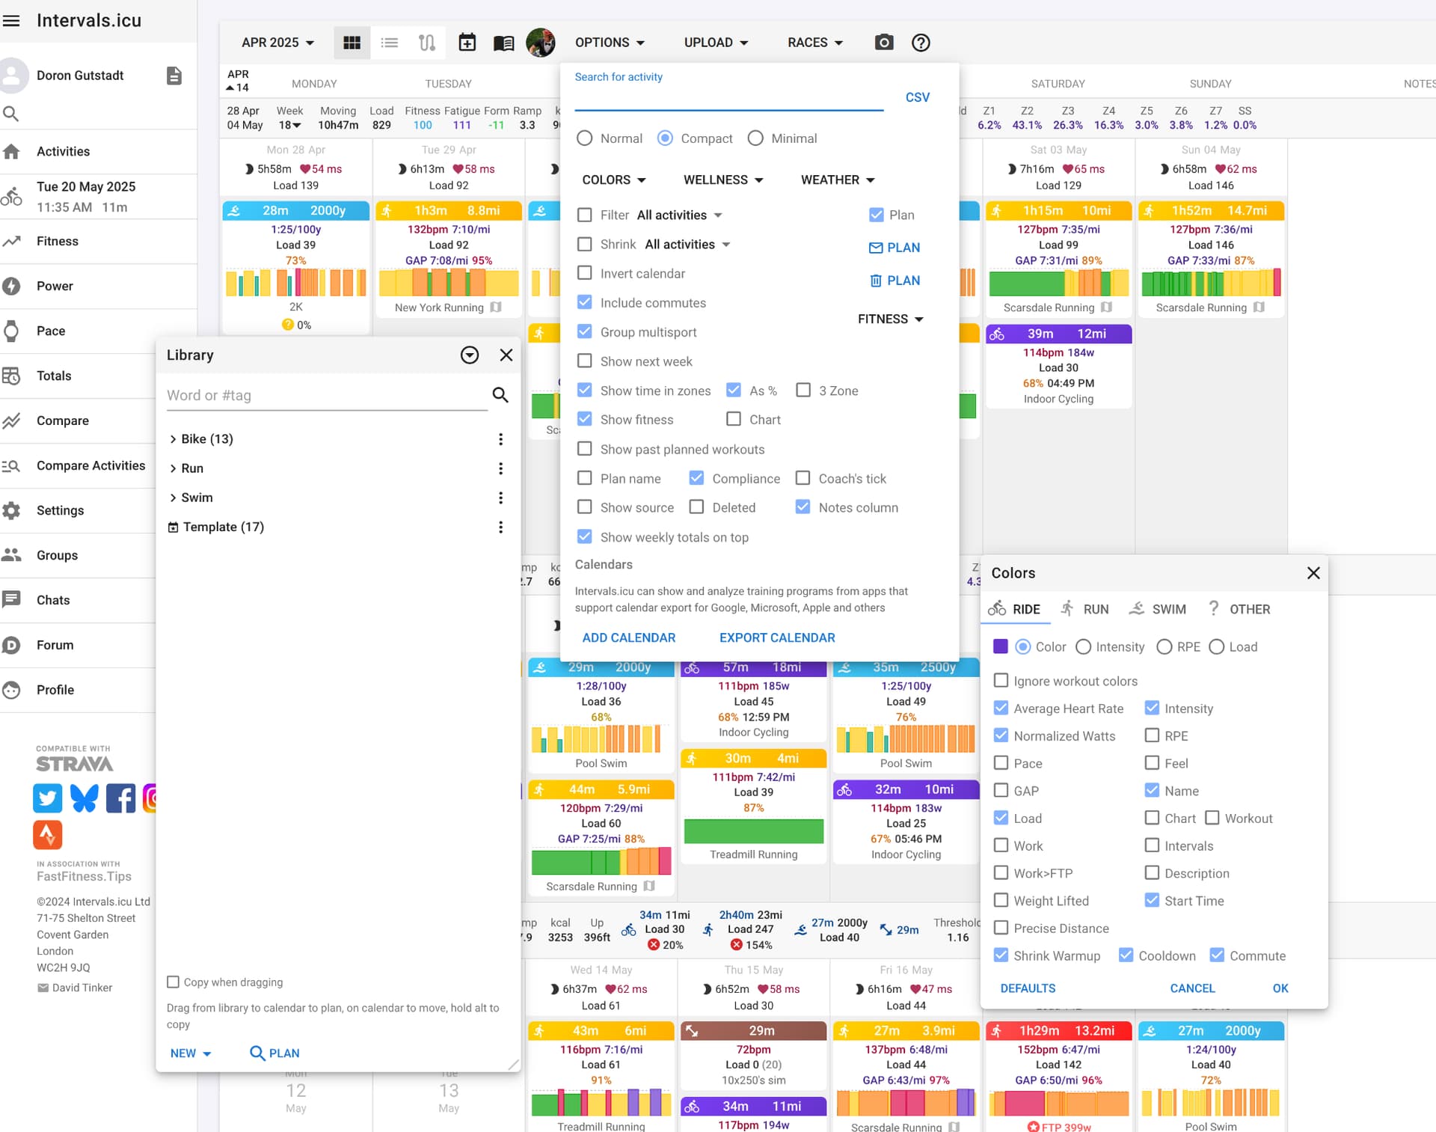Click the document icon beside Doron Gutstadt
Screen dimensions: 1436x1132
tap(174, 76)
